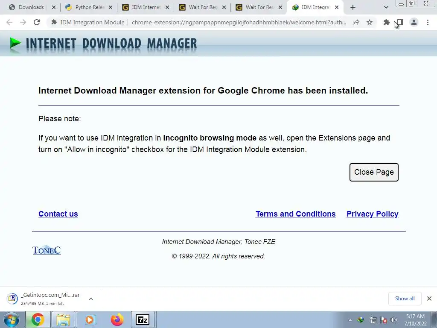
Task: Open the Action Center flag icon
Action: point(384,320)
